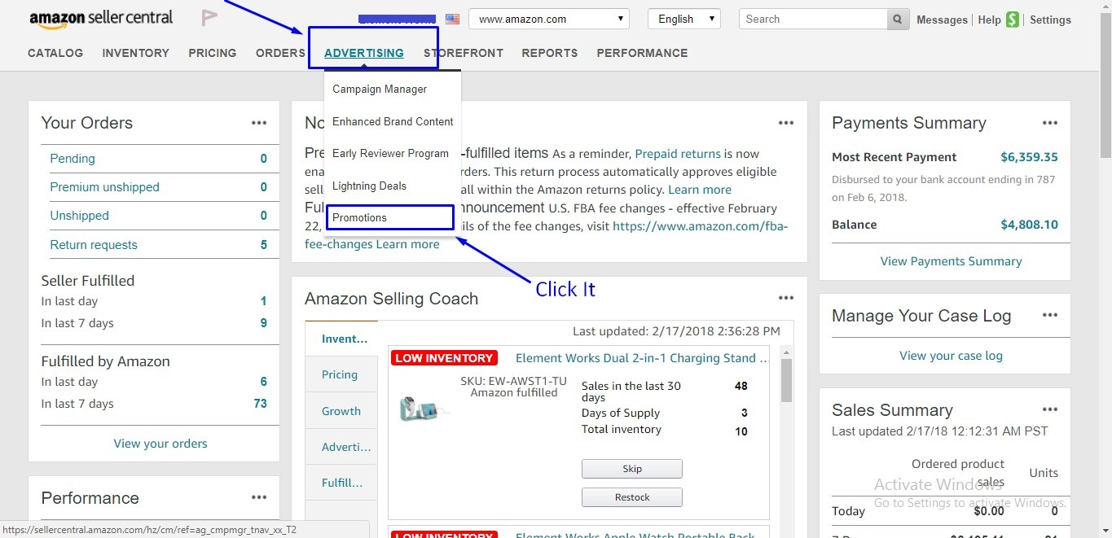
Task: Open the www.amazon.com marketplace dropdown
Action: click(x=549, y=19)
